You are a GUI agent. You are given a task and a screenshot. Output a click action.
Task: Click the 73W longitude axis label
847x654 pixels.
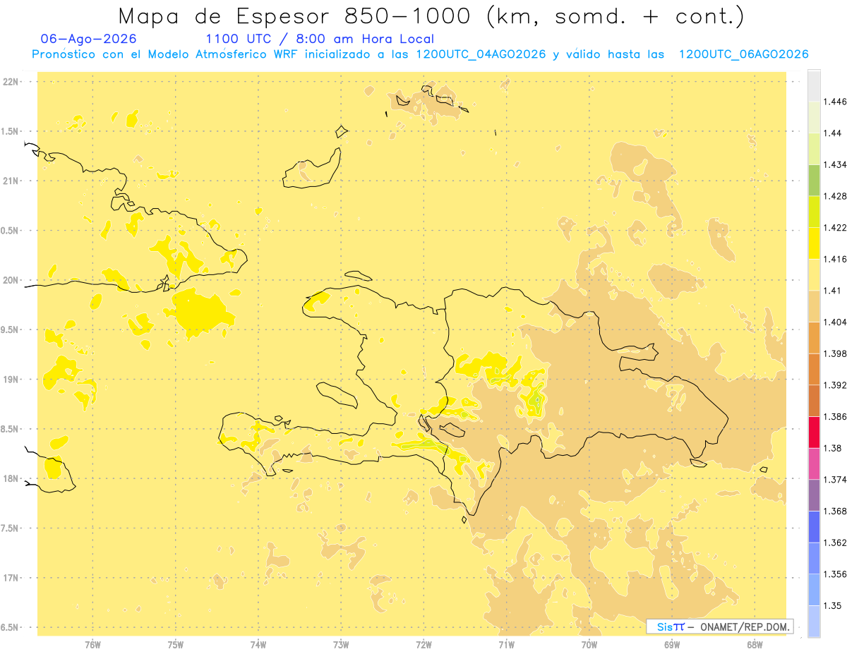pos(341,645)
